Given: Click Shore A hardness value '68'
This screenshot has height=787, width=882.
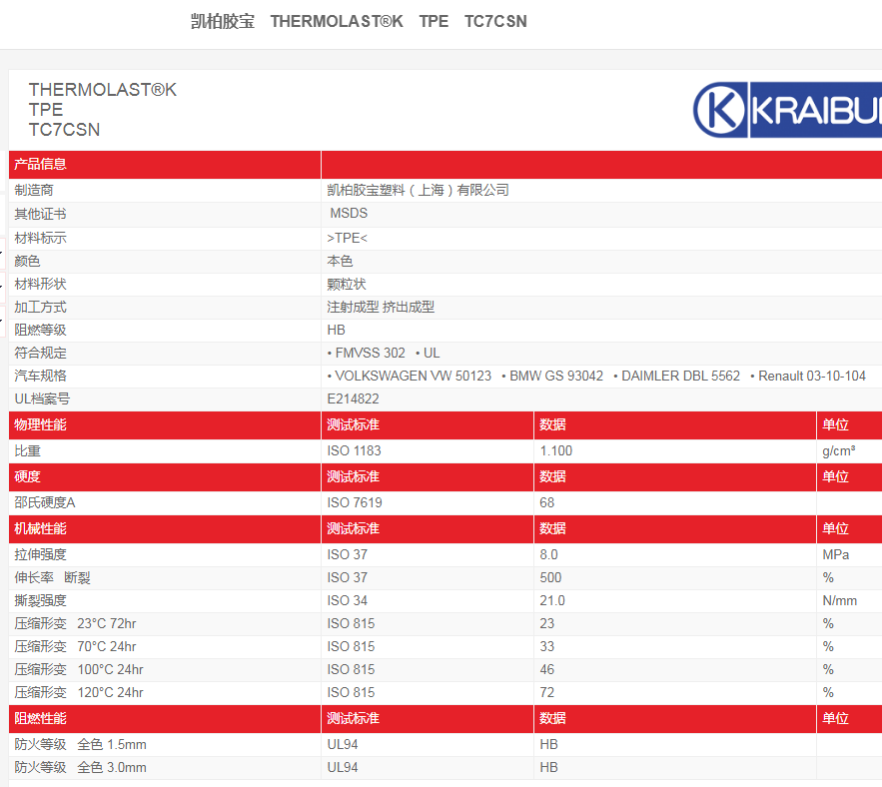Looking at the screenshot, I should point(546,502).
